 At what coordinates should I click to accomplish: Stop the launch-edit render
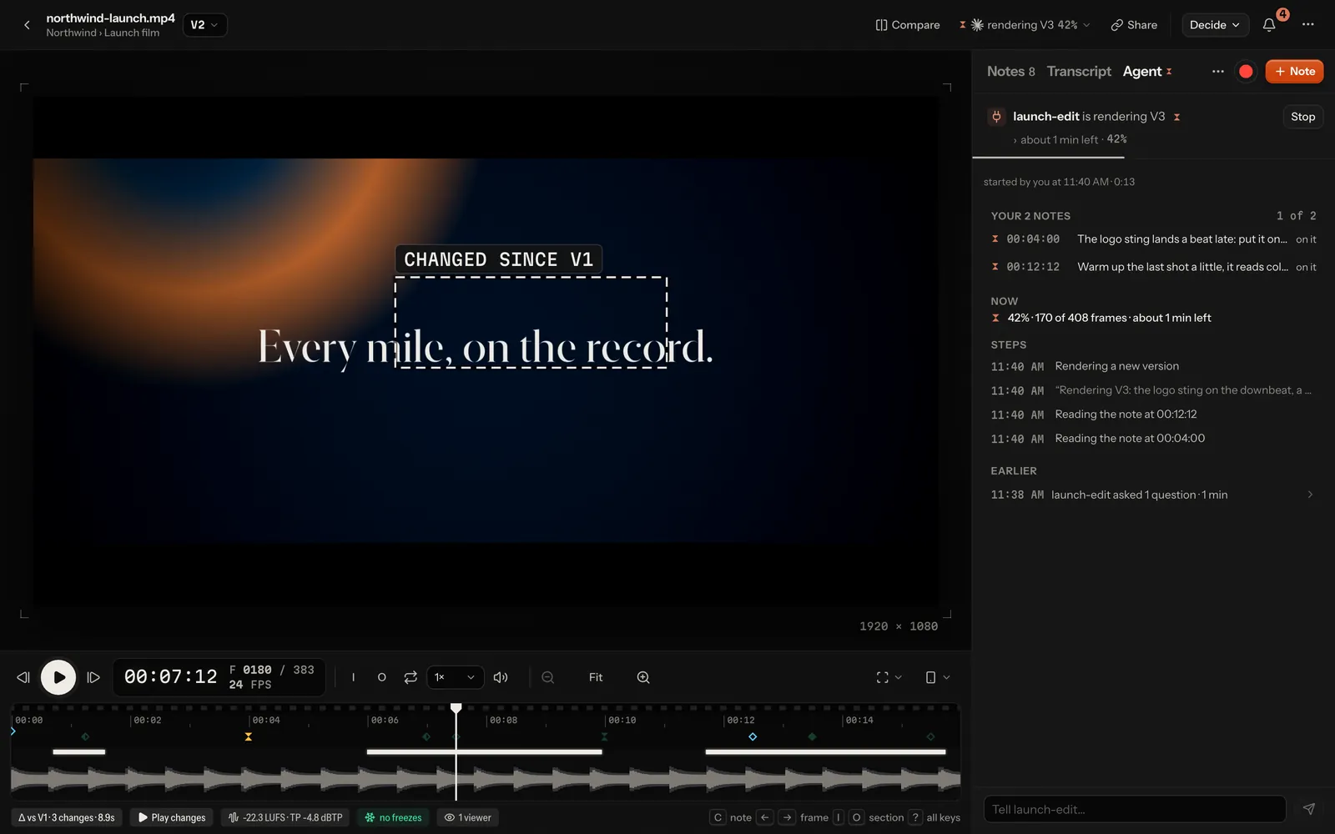tap(1302, 117)
